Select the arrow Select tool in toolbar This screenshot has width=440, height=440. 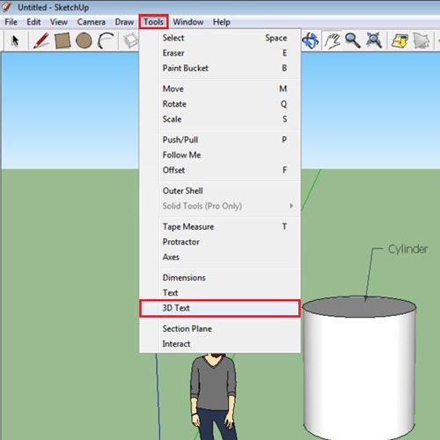point(15,40)
